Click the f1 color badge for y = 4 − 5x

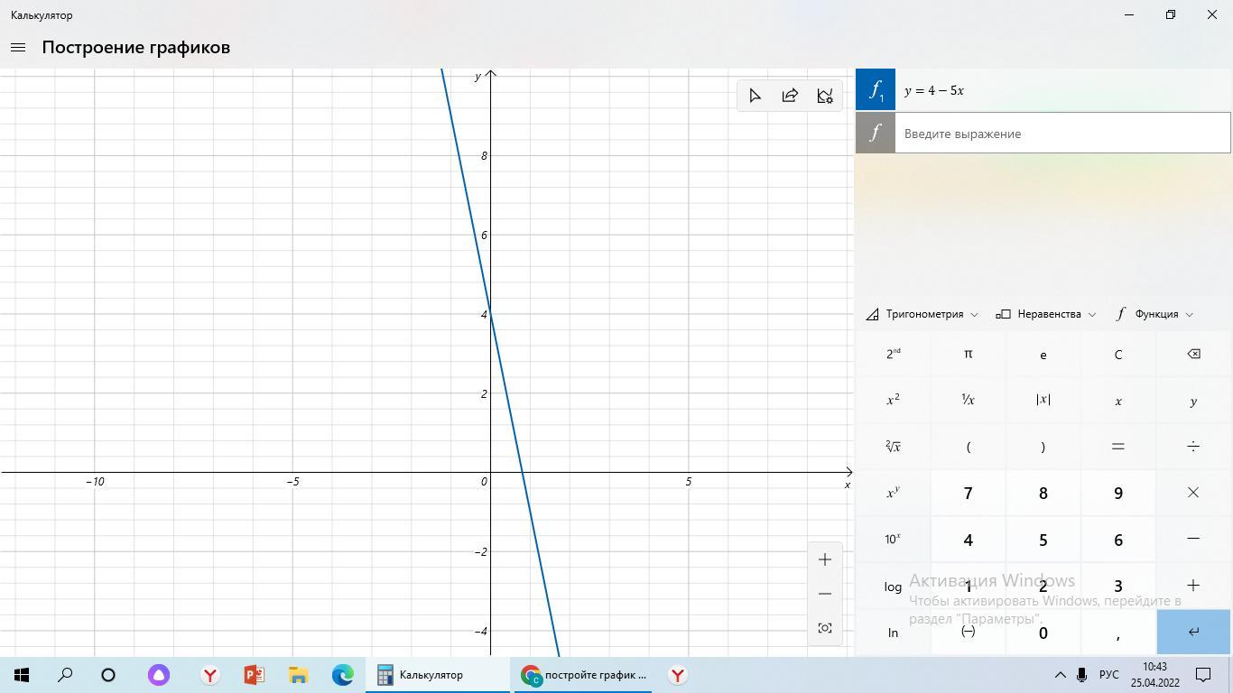(876, 90)
